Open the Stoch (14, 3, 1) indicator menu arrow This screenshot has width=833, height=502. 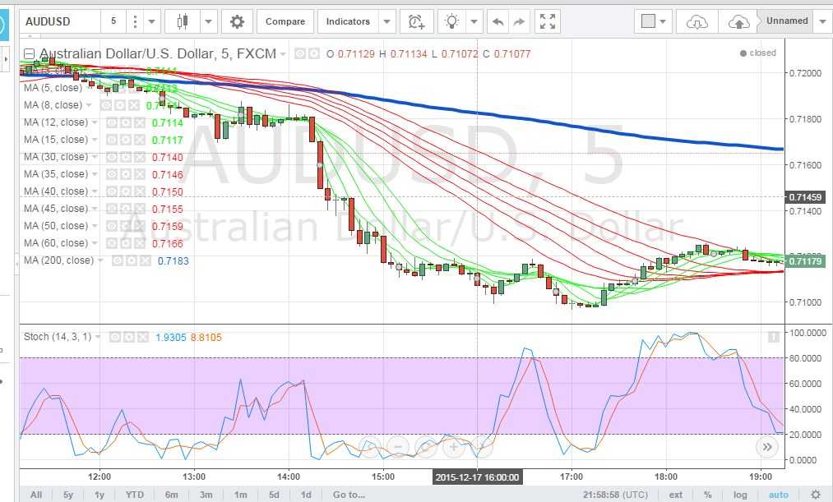(99, 337)
